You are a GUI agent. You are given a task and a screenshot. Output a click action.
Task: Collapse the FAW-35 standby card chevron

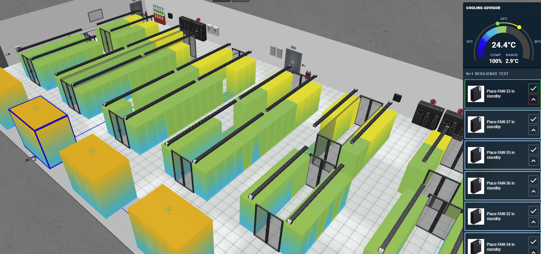[533, 161]
